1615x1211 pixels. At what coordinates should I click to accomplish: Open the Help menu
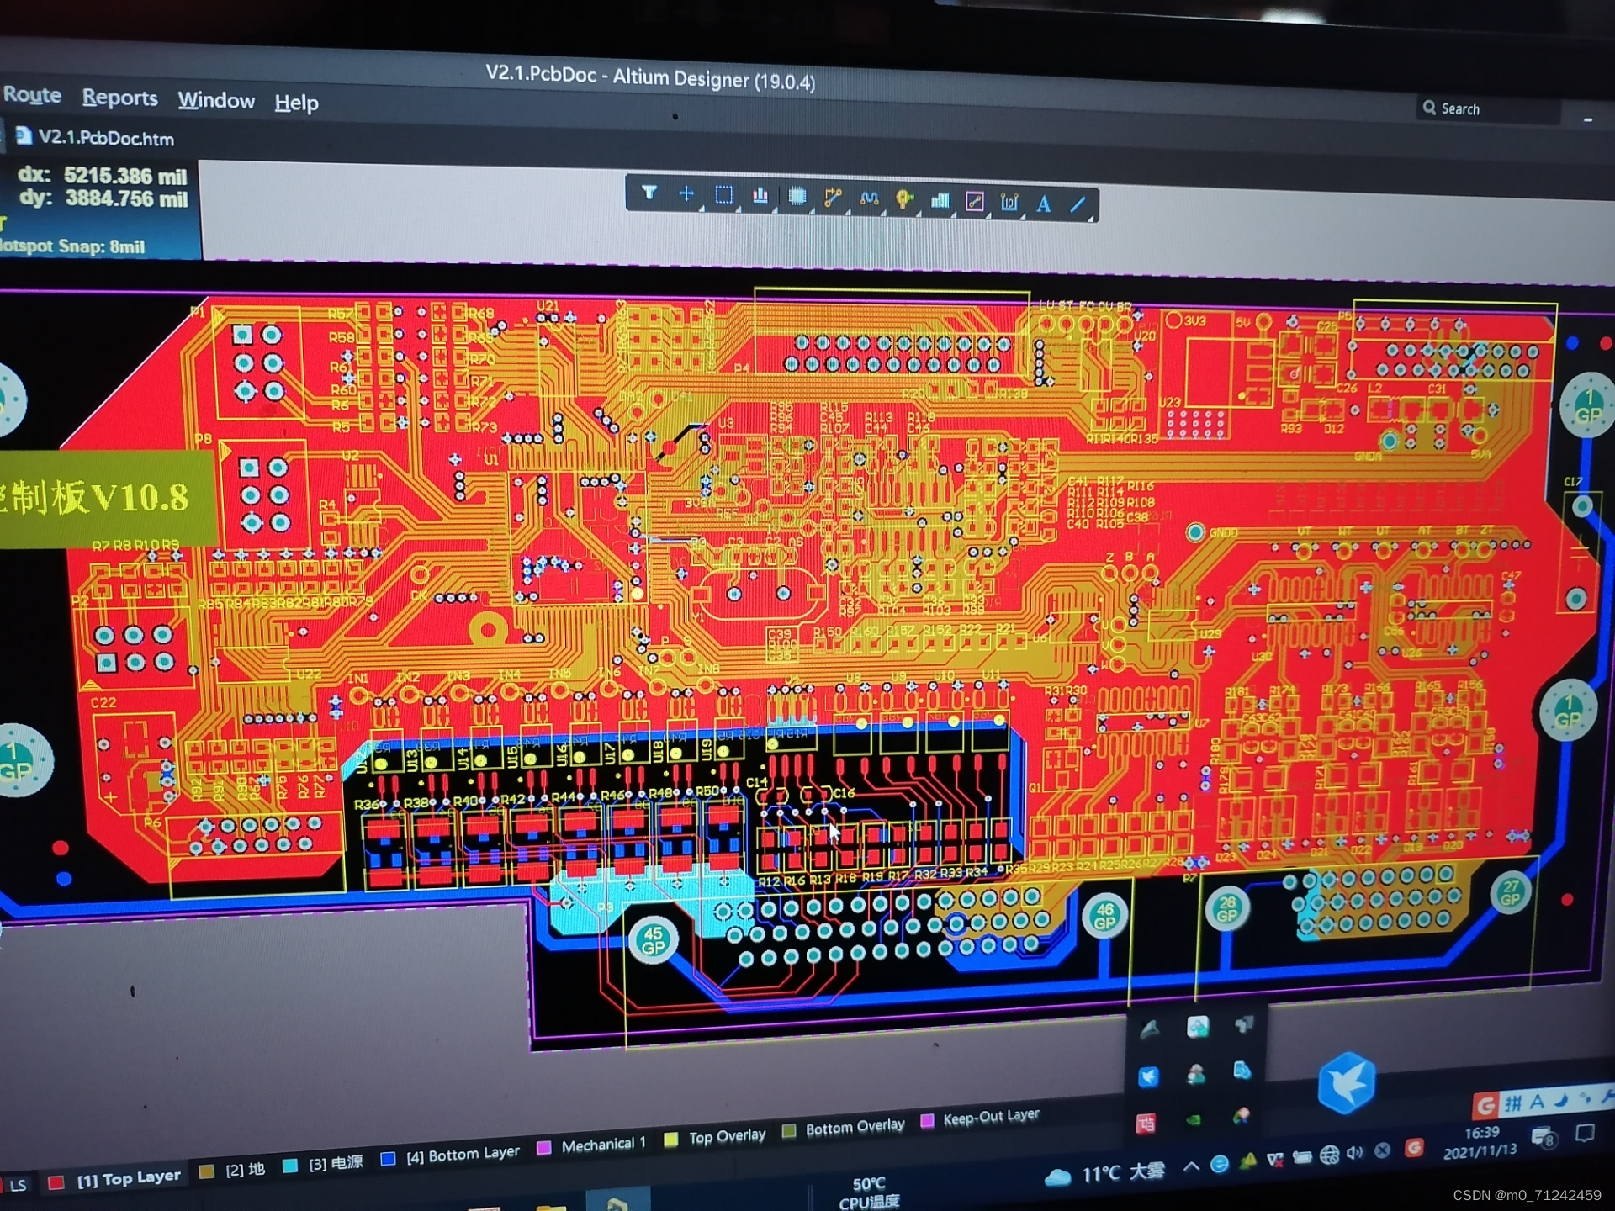click(x=296, y=103)
